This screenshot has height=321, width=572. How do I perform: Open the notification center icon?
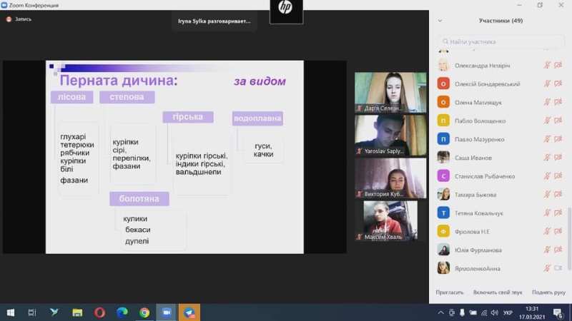(x=558, y=312)
